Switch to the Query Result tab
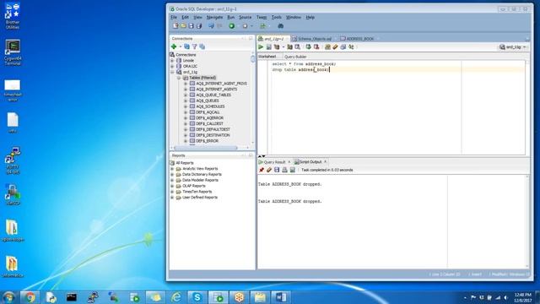 (274, 162)
